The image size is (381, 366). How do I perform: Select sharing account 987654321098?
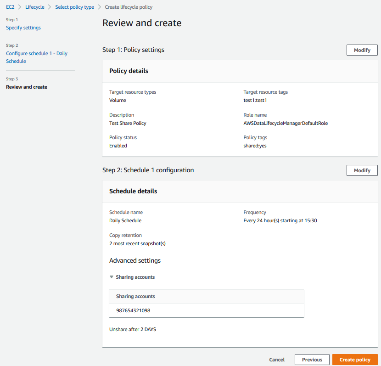(133, 310)
